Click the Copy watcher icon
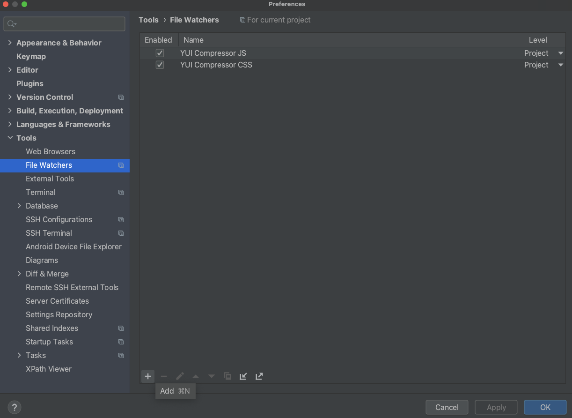The width and height of the screenshot is (572, 418). click(x=227, y=376)
